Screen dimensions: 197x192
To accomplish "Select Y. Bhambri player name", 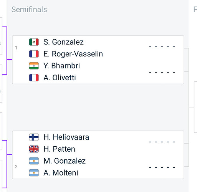I will coord(61,66).
